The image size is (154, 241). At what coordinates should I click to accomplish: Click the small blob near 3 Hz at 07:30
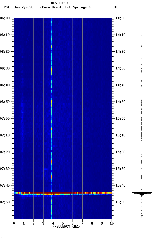(x=46, y=169)
